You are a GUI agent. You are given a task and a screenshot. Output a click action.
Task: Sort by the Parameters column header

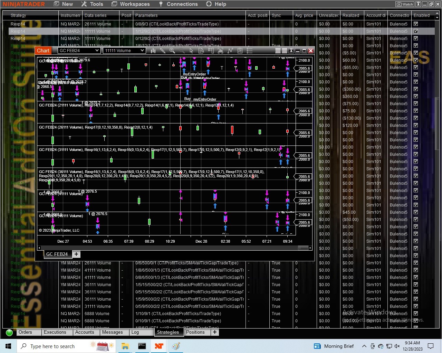[x=190, y=16]
